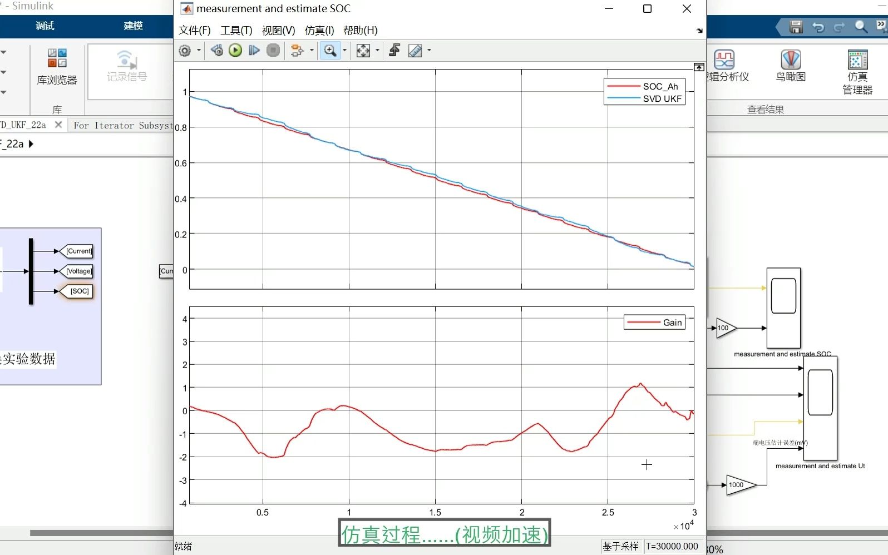Close the D_UKF_22a model tab
888x555 pixels.
[58, 125]
